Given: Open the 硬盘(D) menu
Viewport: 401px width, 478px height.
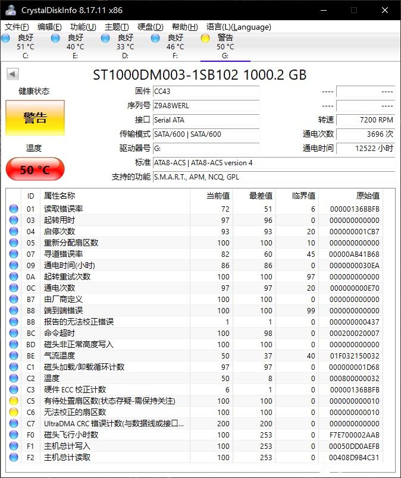Looking at the screenshot, I should pyautogui.click(x=150, y=27).
